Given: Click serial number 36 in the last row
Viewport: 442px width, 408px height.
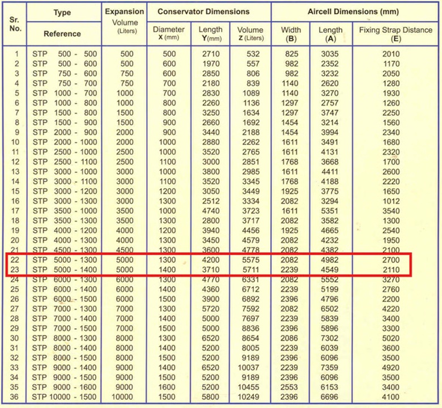Looking at the screenshot, I should pos(16,397).
